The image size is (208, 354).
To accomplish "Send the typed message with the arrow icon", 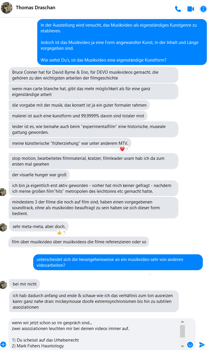I will (202, 344).
